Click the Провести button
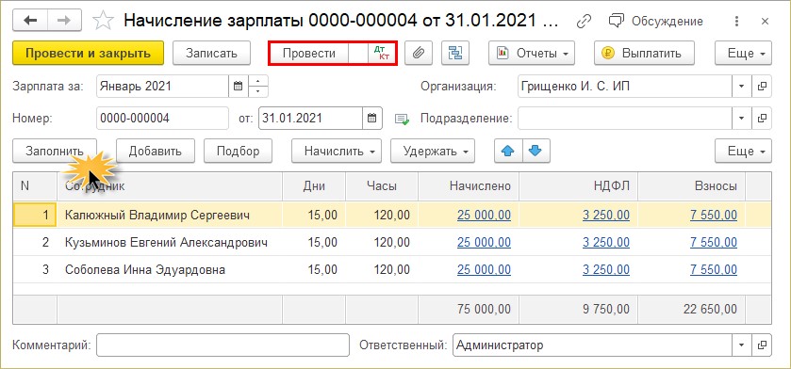 [x=308, y=53]
